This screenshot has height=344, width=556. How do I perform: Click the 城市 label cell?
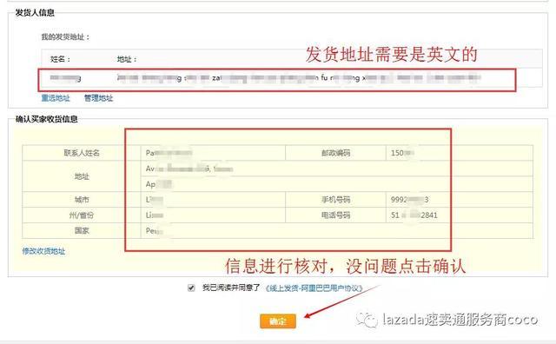point(82,200)
